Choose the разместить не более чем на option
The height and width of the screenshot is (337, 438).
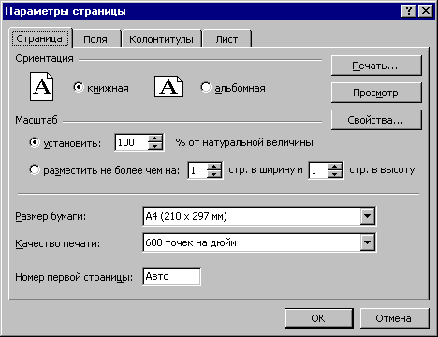pyautogui.click(x=35, y=169)
